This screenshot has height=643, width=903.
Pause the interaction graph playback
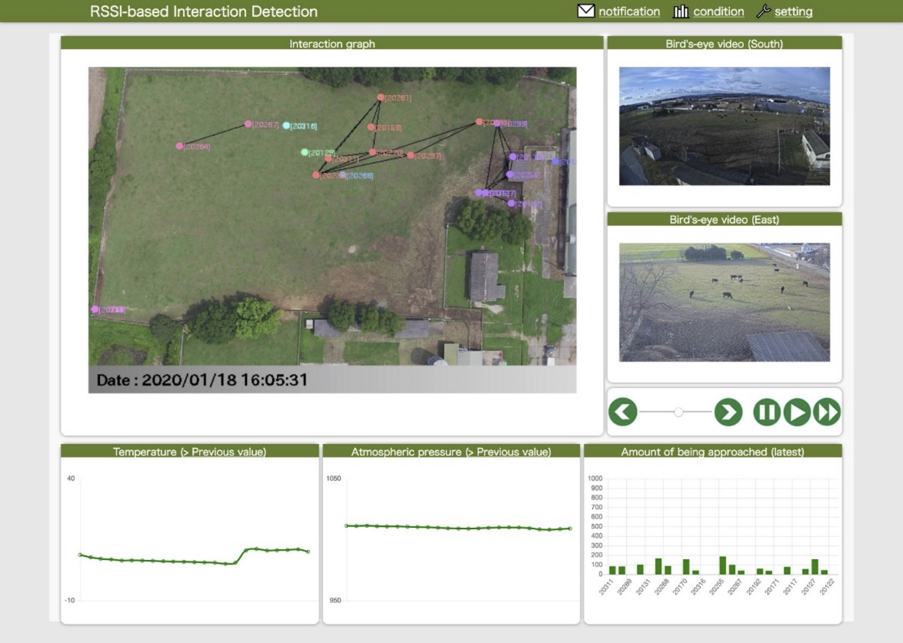[x=767, y=412]
